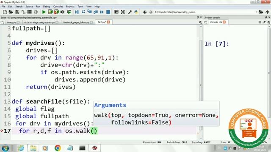The height and width of the screenshot is (152, 271).
Task: Open the Search menu
Action: point(19,6)
